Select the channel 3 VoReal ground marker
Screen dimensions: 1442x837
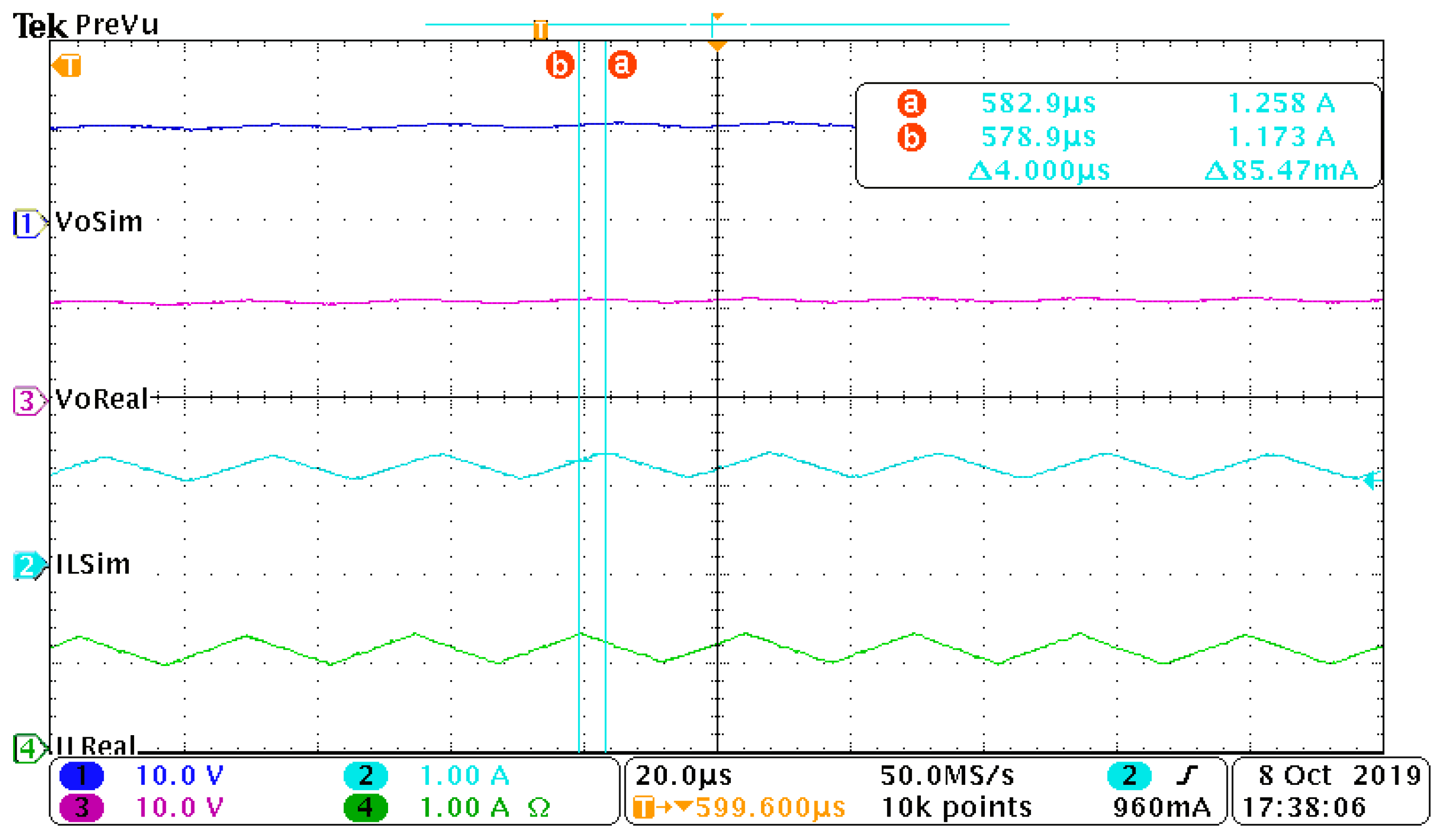click(27, 400)
